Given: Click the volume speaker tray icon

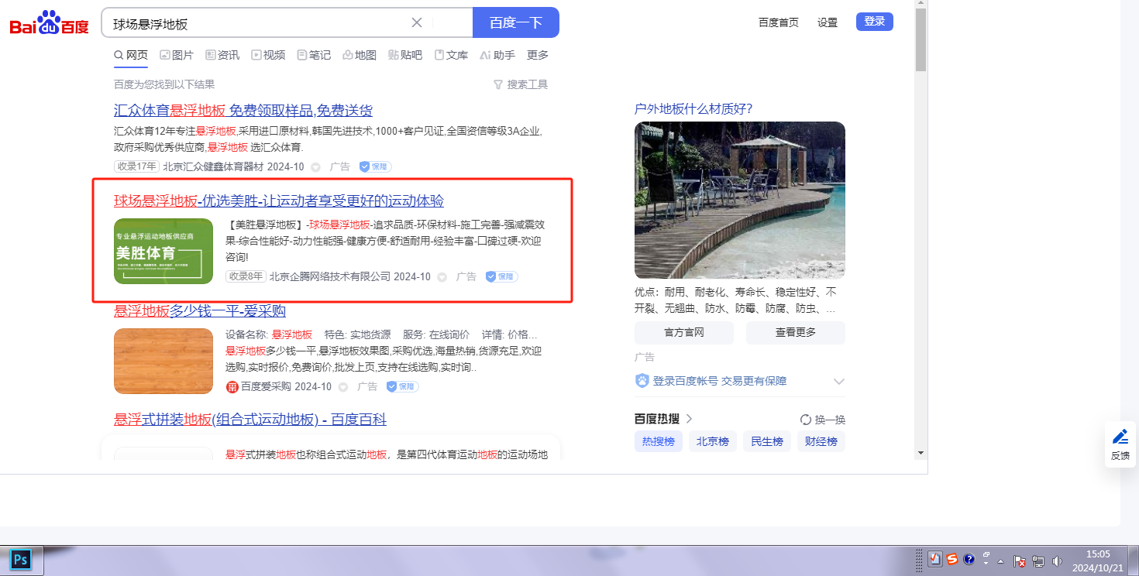Looking at the screenshot, I should (x=1057, y=561).
